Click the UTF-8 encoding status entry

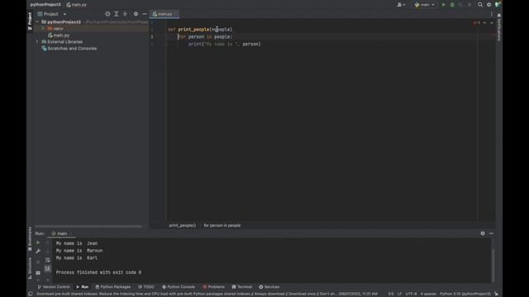point(411,294)
